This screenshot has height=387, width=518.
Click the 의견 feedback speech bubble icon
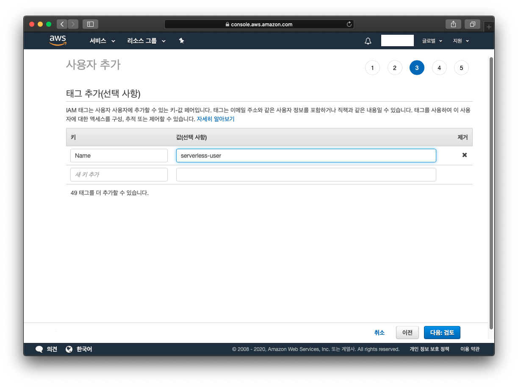click(40, 349)
